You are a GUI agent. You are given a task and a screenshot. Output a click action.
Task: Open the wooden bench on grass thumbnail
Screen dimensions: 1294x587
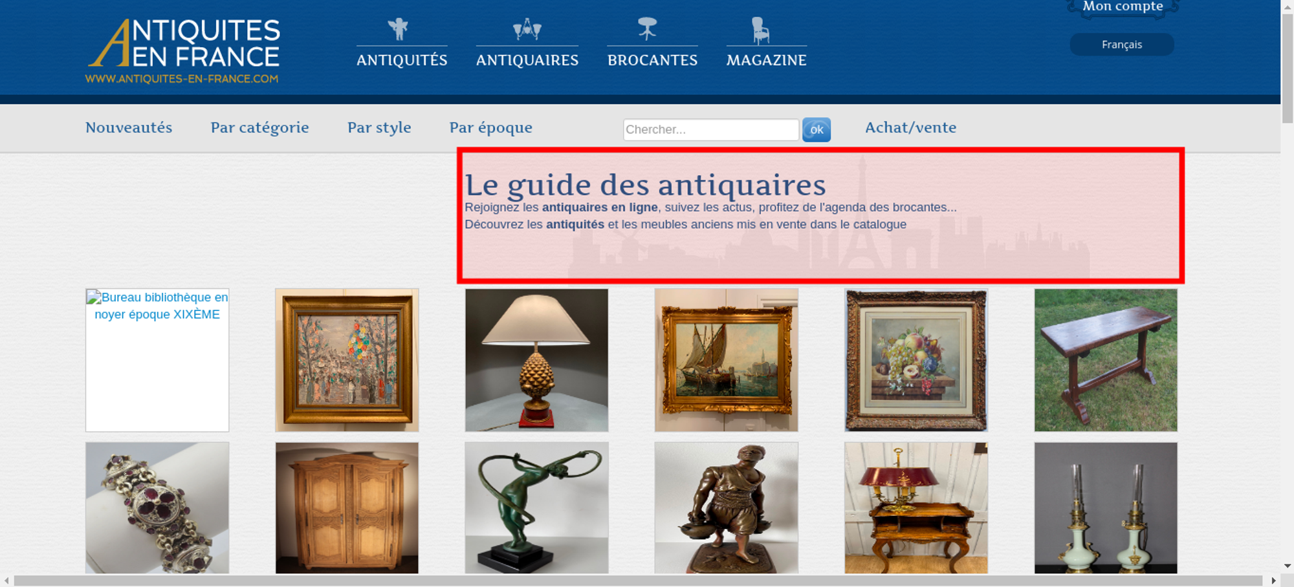1106,360
